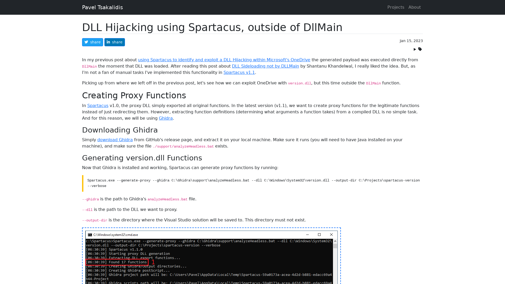Screen dimensions: 505x284
Task: Click the Spartacus link in body text
Action: (x=98, y=105)
